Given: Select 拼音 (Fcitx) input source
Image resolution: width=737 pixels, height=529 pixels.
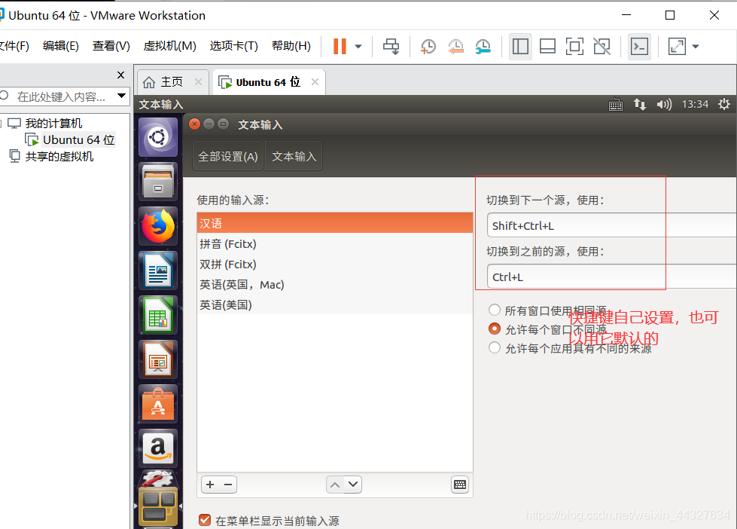Looking at the screenshot, I should 335,244.
